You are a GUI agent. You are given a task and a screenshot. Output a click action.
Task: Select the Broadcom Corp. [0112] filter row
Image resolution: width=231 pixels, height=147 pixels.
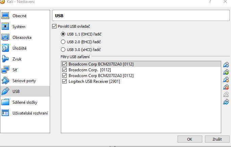(x=88, y=70)
